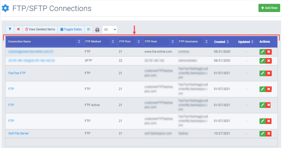Delete the Soti File Server connection

[x=268, y=133]
